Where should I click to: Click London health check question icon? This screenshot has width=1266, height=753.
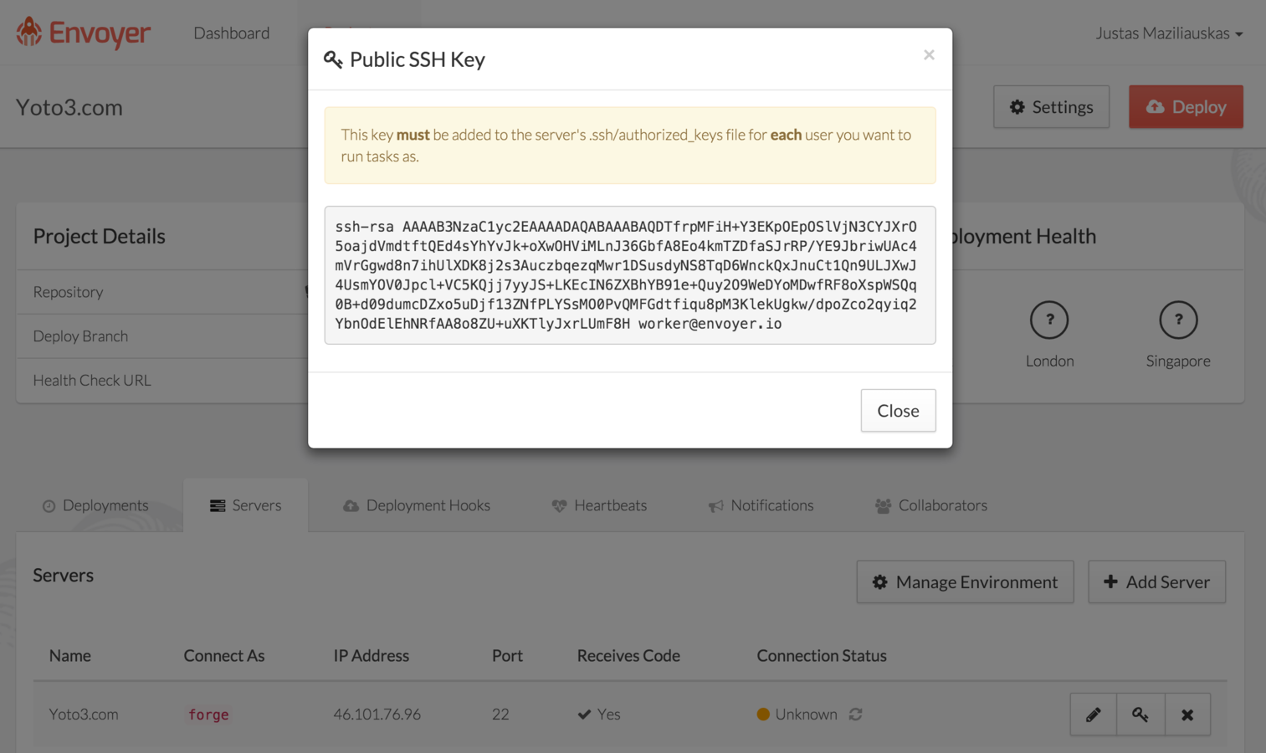click(1049, 320)
